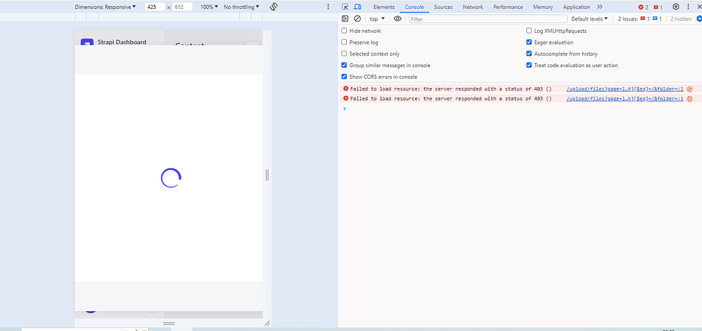
Task: Open device toolbar three-dot more options
Action: pos(328,7)
